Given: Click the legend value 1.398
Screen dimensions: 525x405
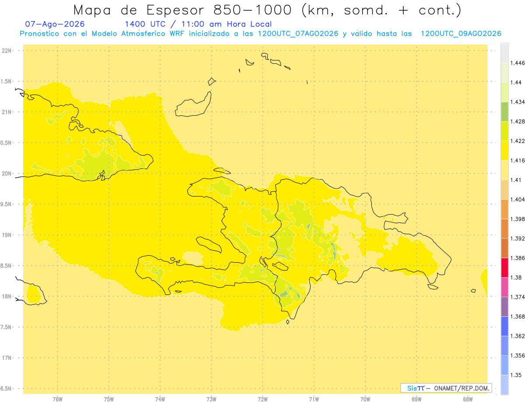Looking at the screenshot, I should pos(518,219).
